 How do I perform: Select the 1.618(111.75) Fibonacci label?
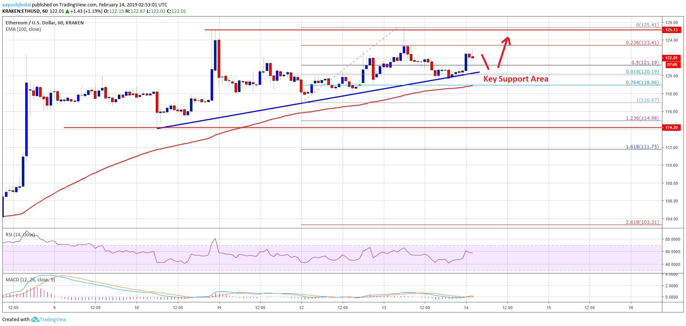click(642, 147)
